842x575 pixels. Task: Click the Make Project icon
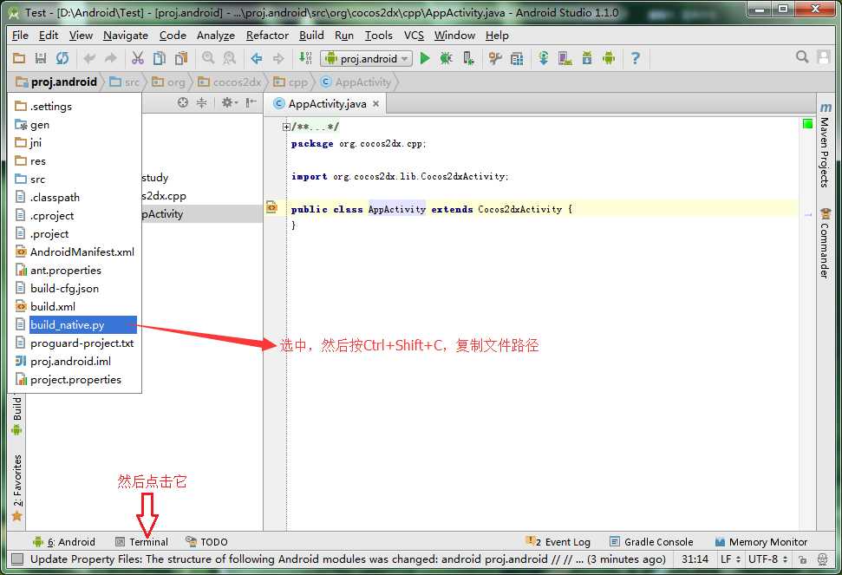click(x=305, y=58)
